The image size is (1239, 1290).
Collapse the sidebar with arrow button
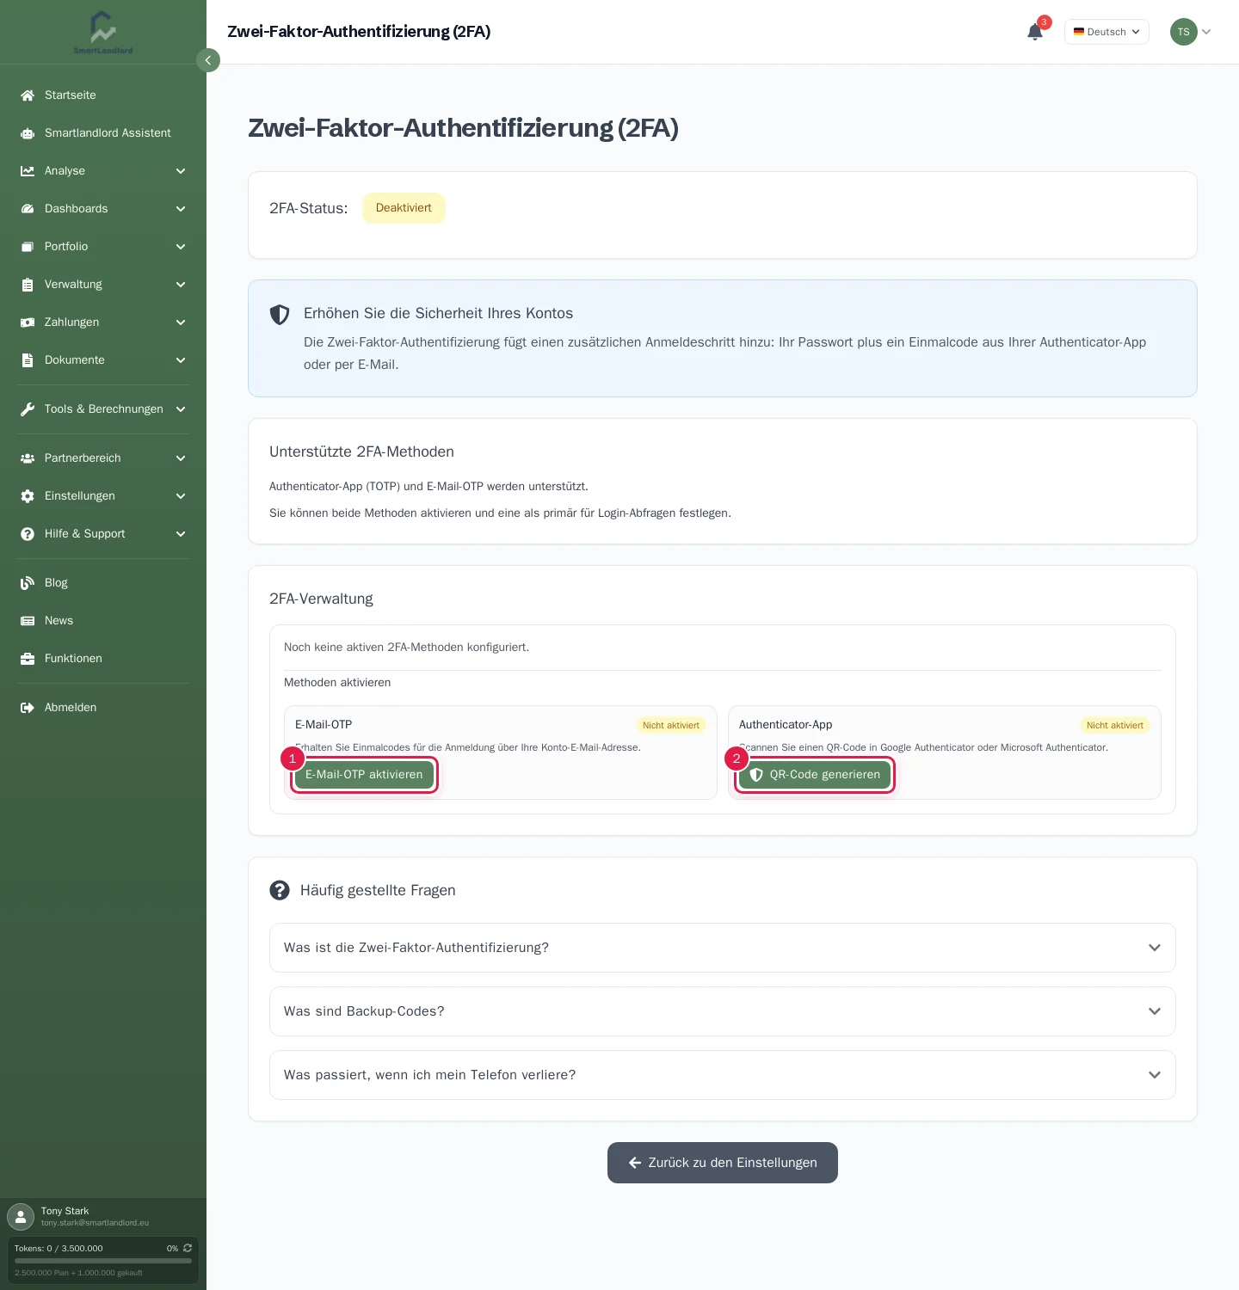tap(208, 60)
